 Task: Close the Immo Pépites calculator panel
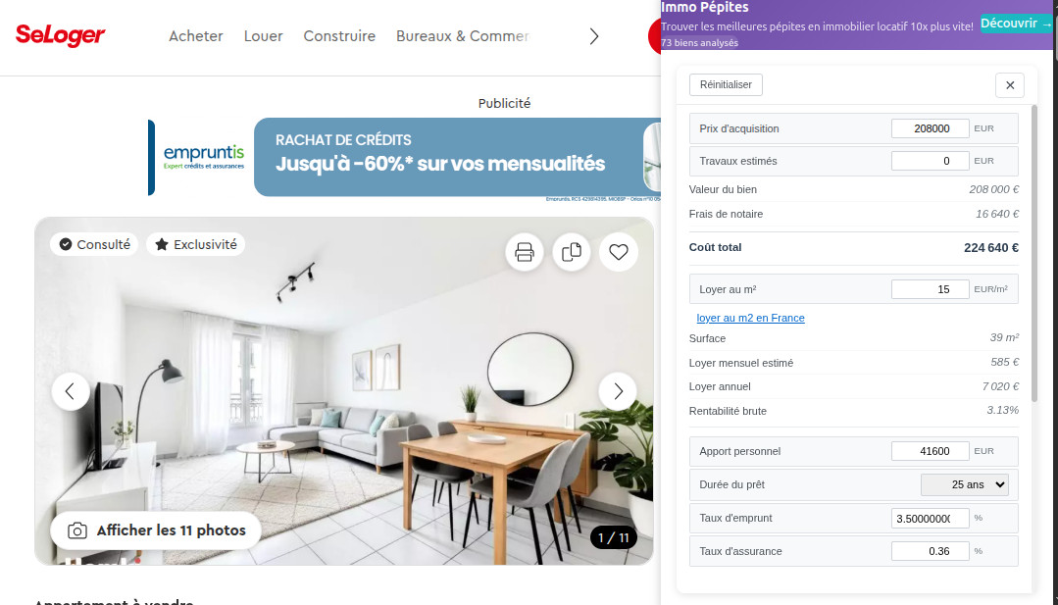pos(1010,85)
